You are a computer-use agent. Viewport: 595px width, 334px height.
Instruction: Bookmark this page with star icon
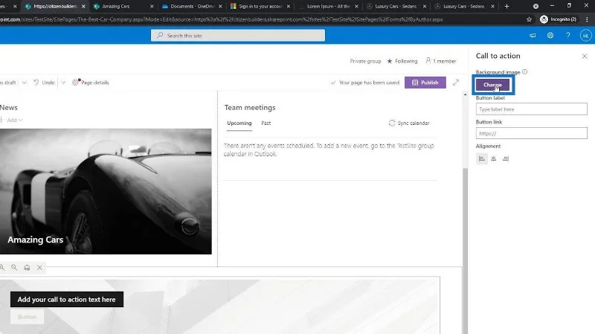(529, 19)
